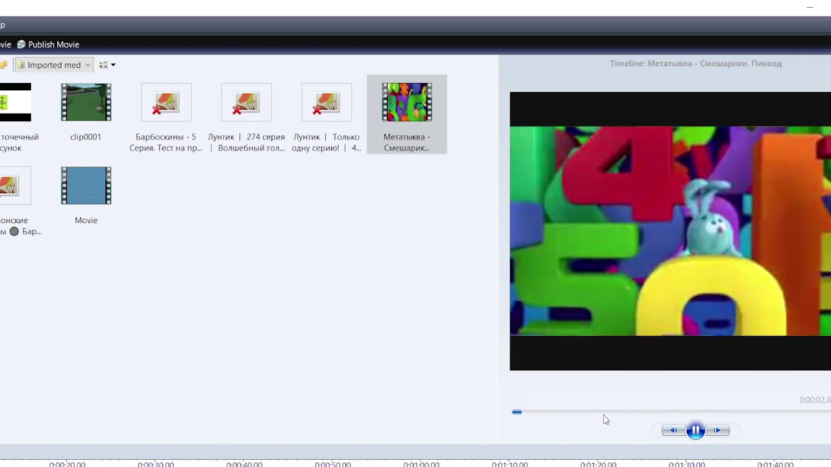The height and width of the screenshot is (467, 831).
Task: Step to the next frame
Action: point(718,430)
